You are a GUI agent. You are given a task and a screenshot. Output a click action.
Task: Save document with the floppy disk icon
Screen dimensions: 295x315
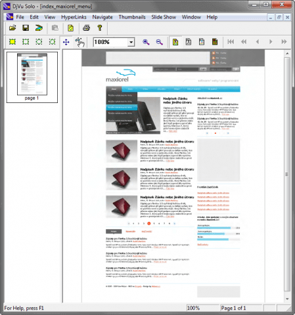26,28
